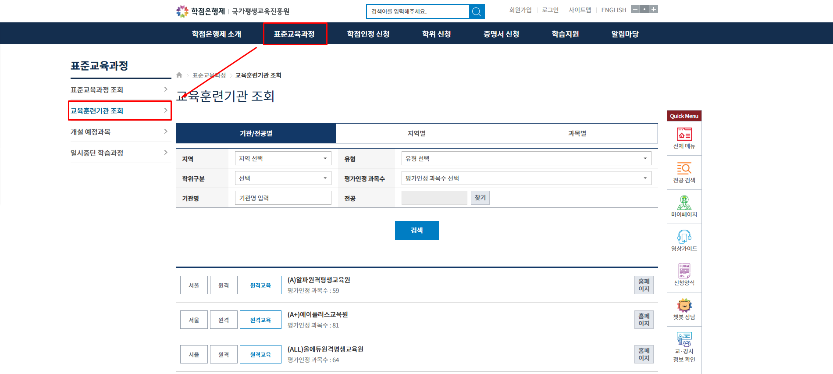Image resolution: width=833 pixels, height=374 pixels.
Task: Click 원격교육 tag in 알파원격평생교육원 row
Action: click(x=260, y=285)
